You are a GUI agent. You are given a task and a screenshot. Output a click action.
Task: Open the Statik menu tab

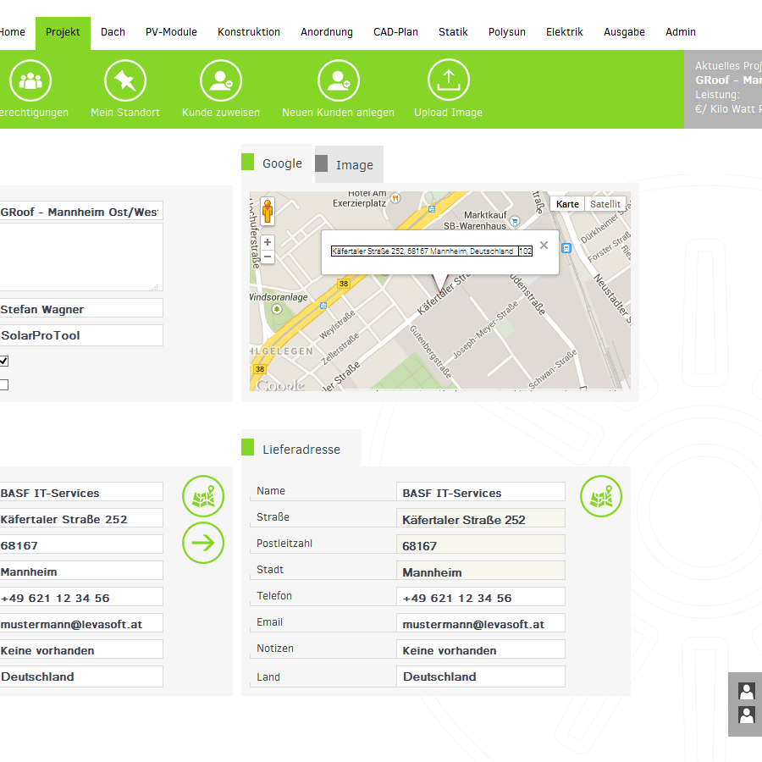click(453, 31)
